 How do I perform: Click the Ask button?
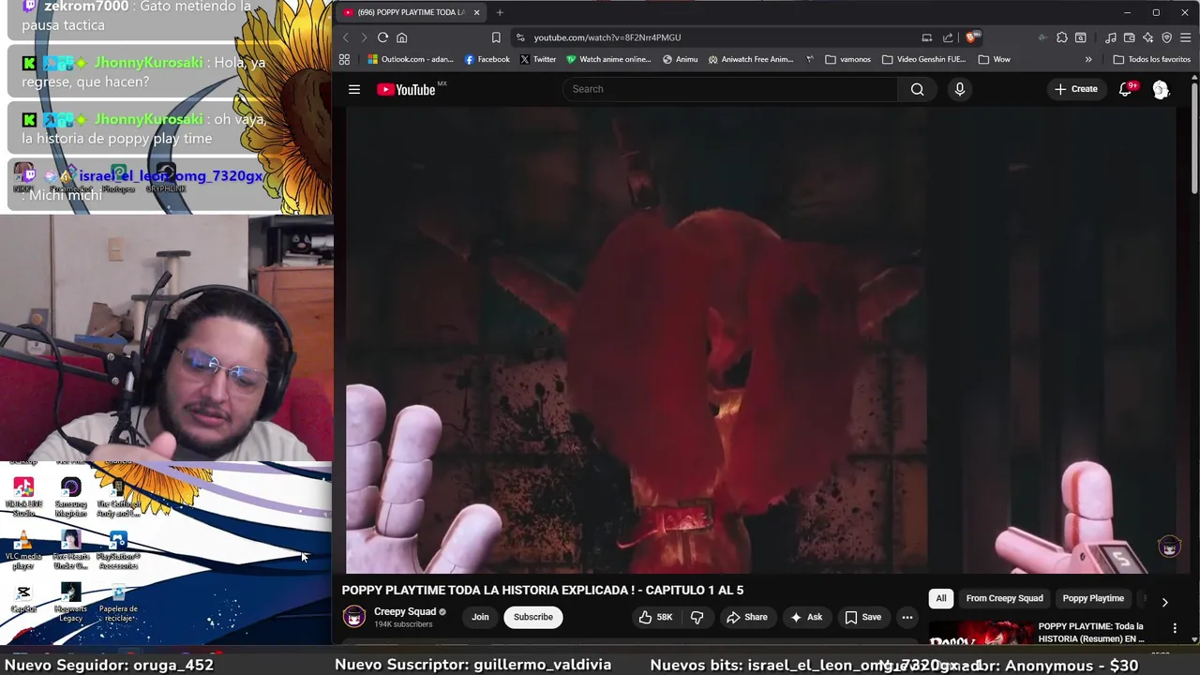click(805, 617)
